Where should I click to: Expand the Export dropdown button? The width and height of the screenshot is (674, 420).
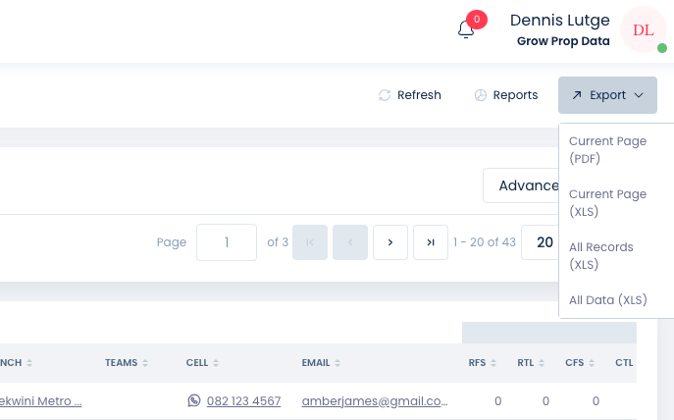click(x=607, y=95)
